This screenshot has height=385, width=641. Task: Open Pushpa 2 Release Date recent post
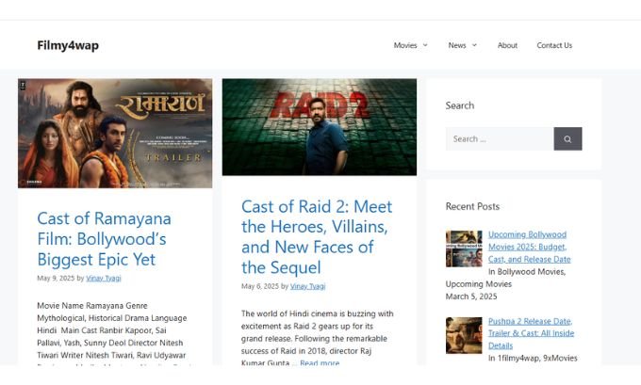click(531, 333)
